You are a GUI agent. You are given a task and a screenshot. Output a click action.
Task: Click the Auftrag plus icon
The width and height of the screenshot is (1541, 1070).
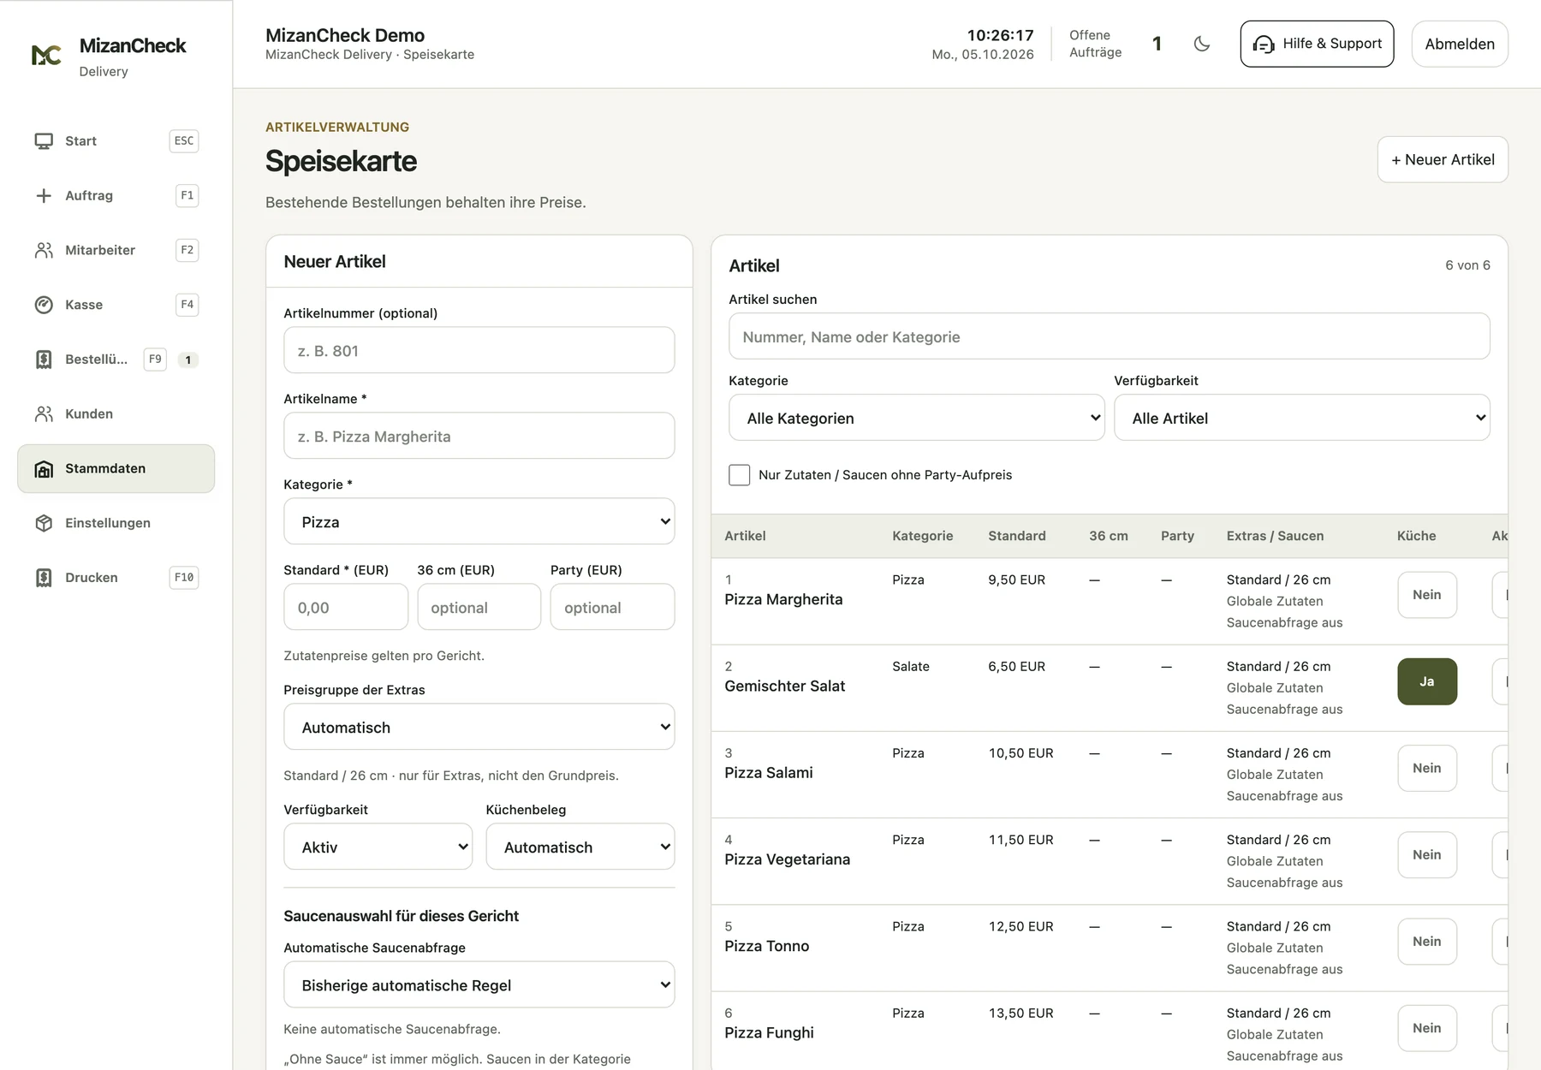coord(44,196)
